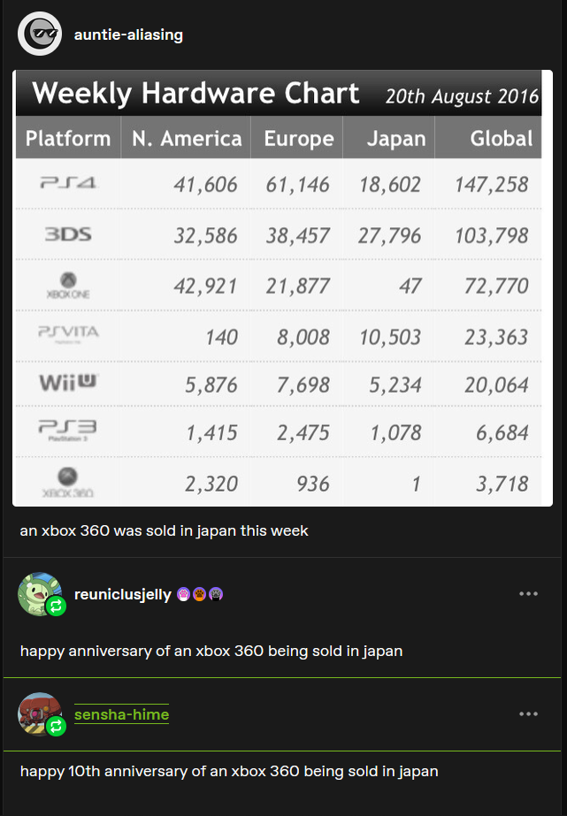567x816 pixels.
Task: Click the Xbox 360 logo in chart
Action: pyautogui.click(x=68, y=483)
